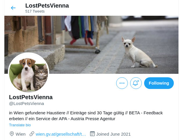The width and height of the screenshot is (184, 140).
Task: Open the wien.gv.at/gesellschaft website link
Action: [61, 134]
